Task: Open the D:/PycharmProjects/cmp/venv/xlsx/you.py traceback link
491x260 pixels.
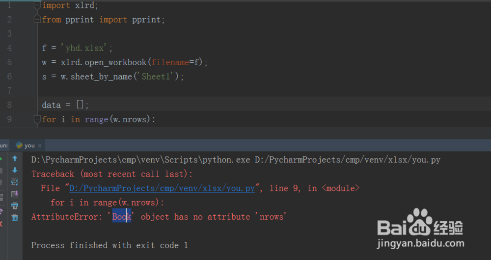Action: [162, 188]
